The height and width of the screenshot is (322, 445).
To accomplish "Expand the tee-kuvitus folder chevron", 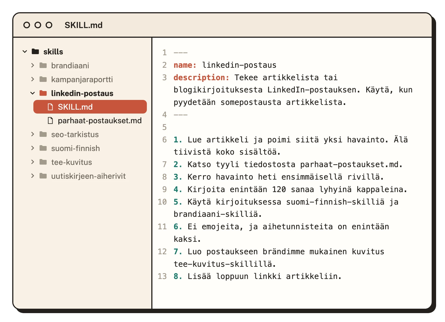I will [x=33, y=162].
